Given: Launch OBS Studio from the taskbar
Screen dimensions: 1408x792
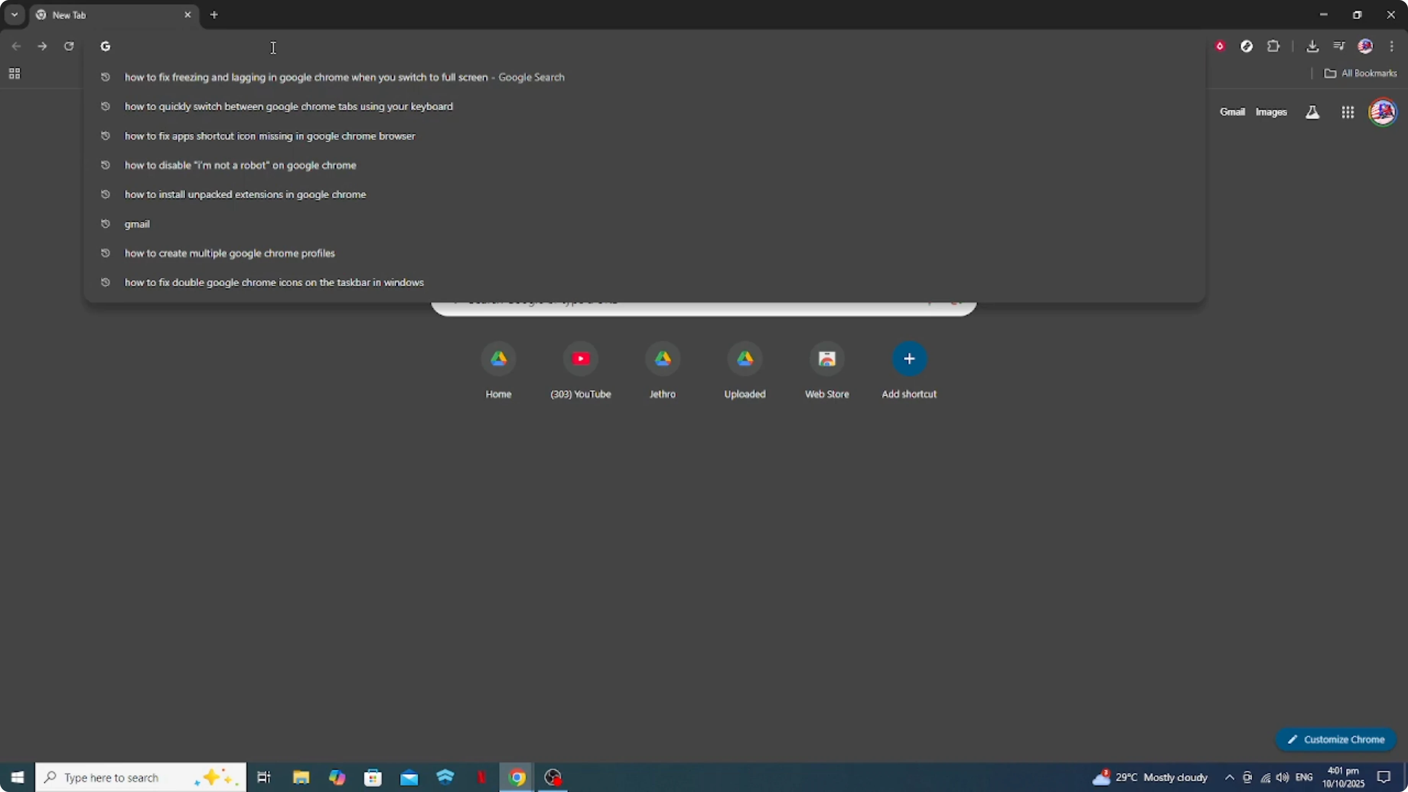Looking at the screenshot, I should pos(553,777).
